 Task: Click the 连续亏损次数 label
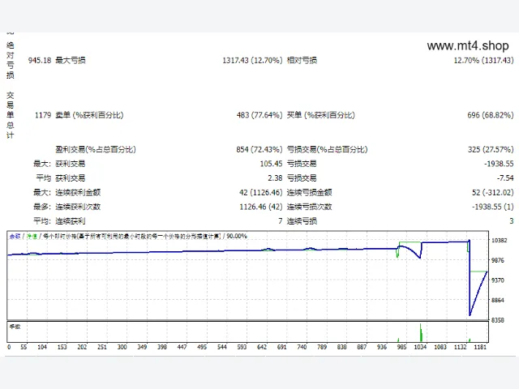(x=309, y=207)
